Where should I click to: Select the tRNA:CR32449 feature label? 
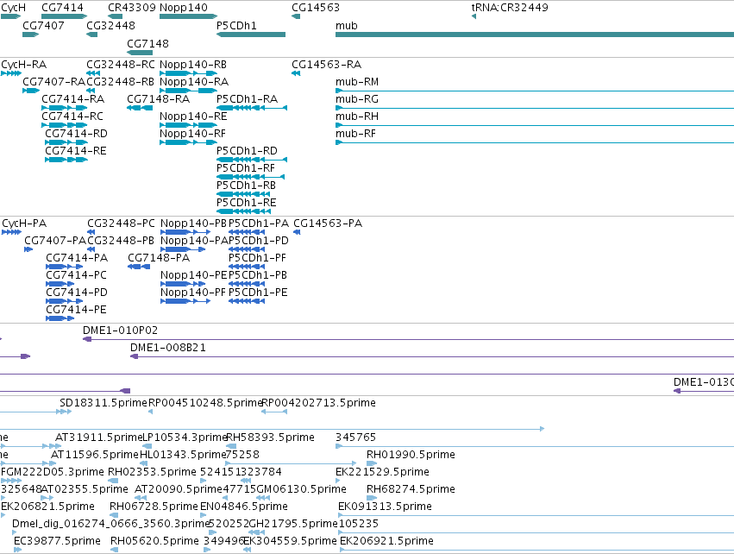[510, 8]
